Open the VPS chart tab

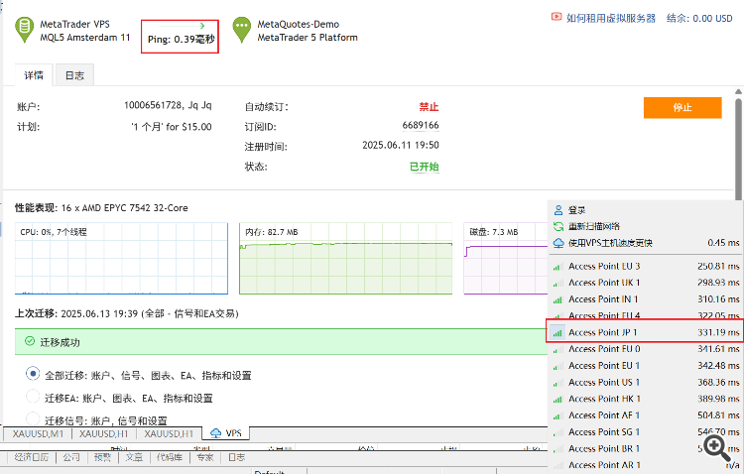[x=226, y=433]
